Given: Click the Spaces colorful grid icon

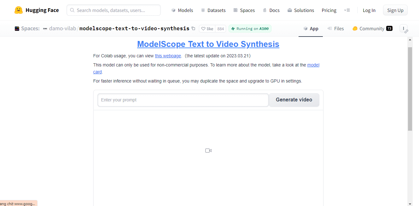Looking at the screenshot, I should pos(17,29).
